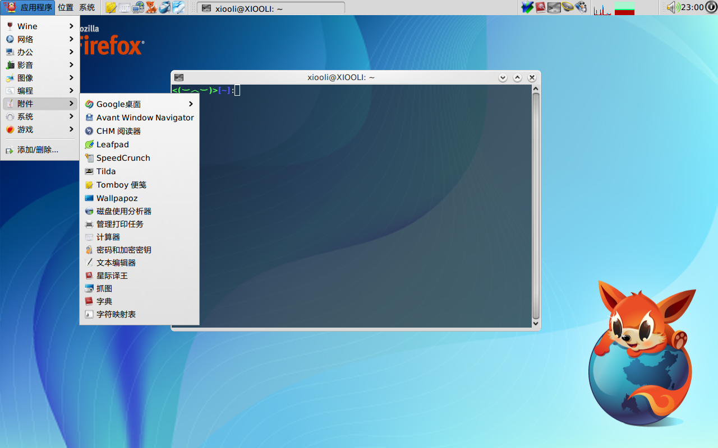This screenshot has height=448, width=718.
Task: Launch Leafpad from accessories
Action: pos(140,144)
